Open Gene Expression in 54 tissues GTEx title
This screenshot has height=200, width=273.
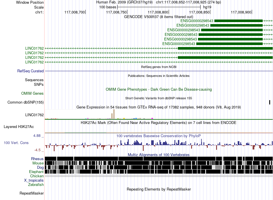(159, 107)
